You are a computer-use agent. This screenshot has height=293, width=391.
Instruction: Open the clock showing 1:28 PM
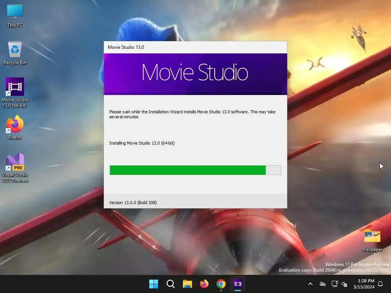coord(364,284)
